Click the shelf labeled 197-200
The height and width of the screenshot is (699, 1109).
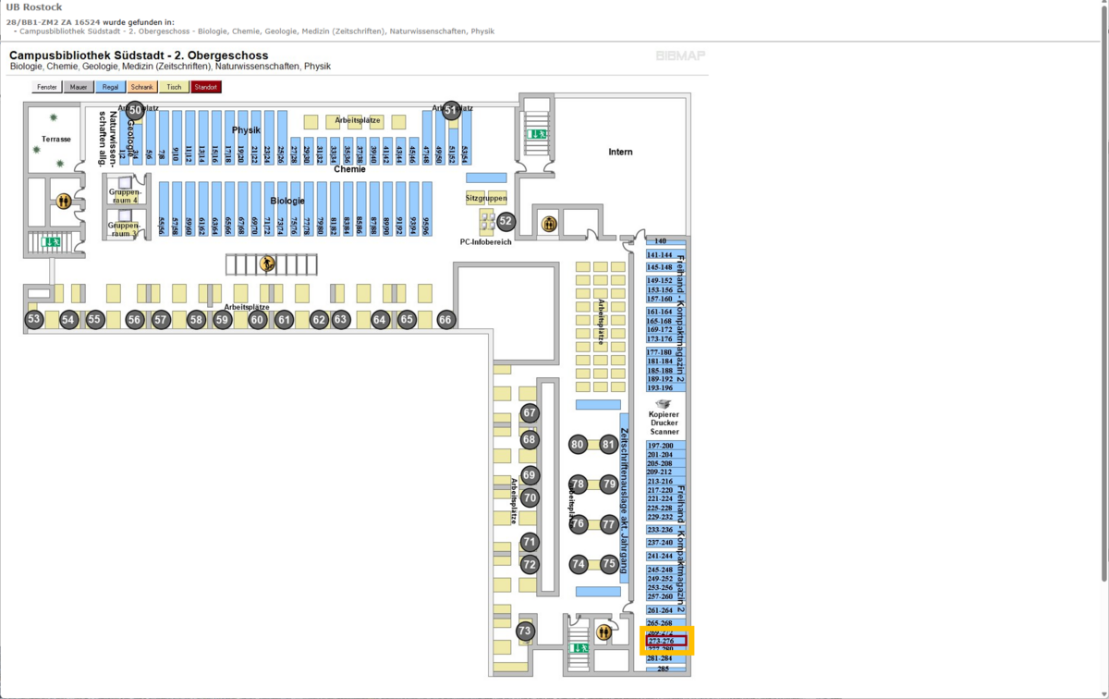[660, 446]
